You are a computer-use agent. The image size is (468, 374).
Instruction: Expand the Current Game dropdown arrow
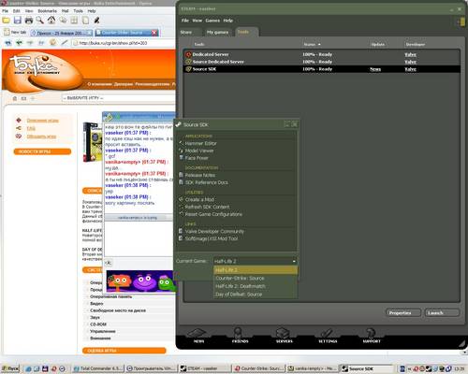click(x=294, y=261)
